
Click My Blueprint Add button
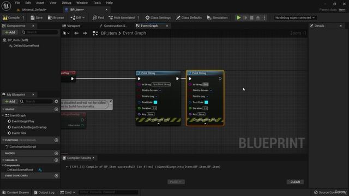[10, 102]
